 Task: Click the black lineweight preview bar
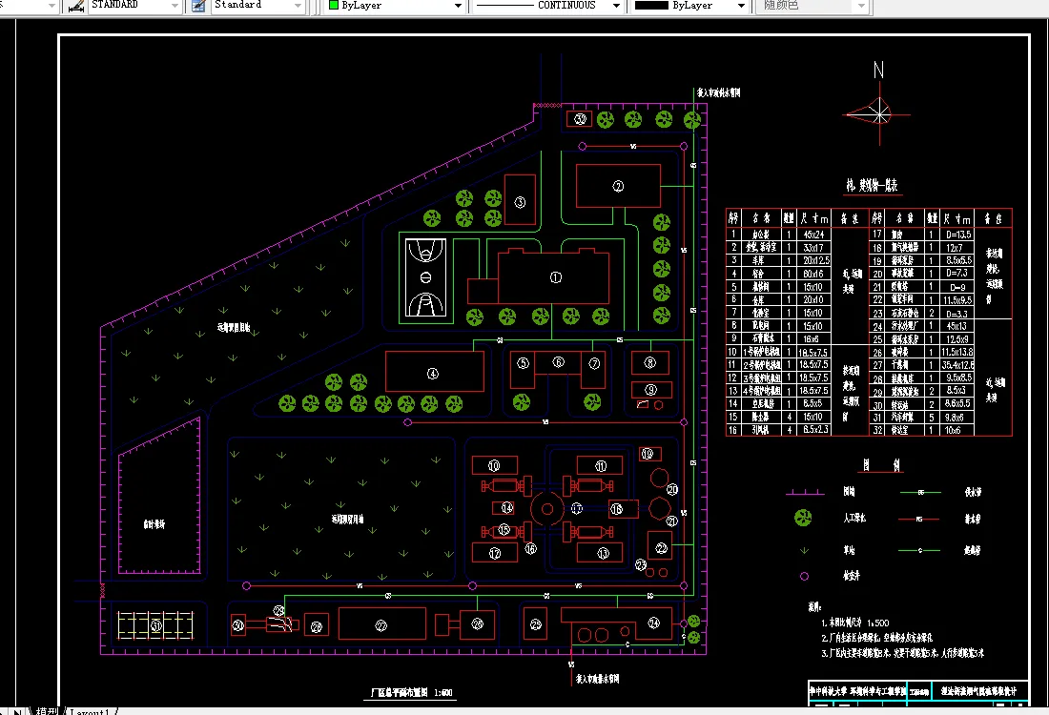651,6
